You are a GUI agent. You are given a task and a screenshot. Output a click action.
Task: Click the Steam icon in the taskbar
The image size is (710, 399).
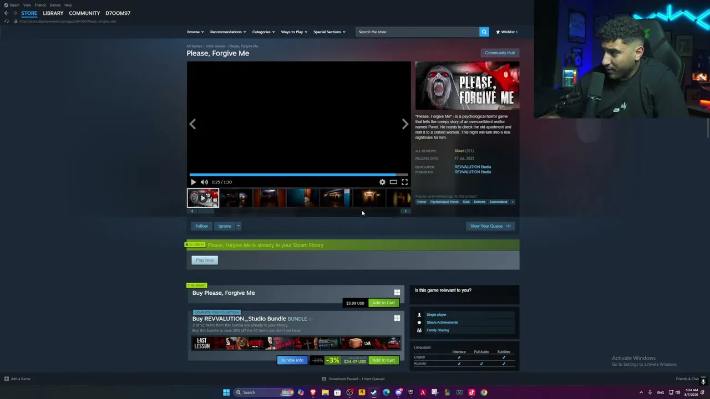pos(374,392)
